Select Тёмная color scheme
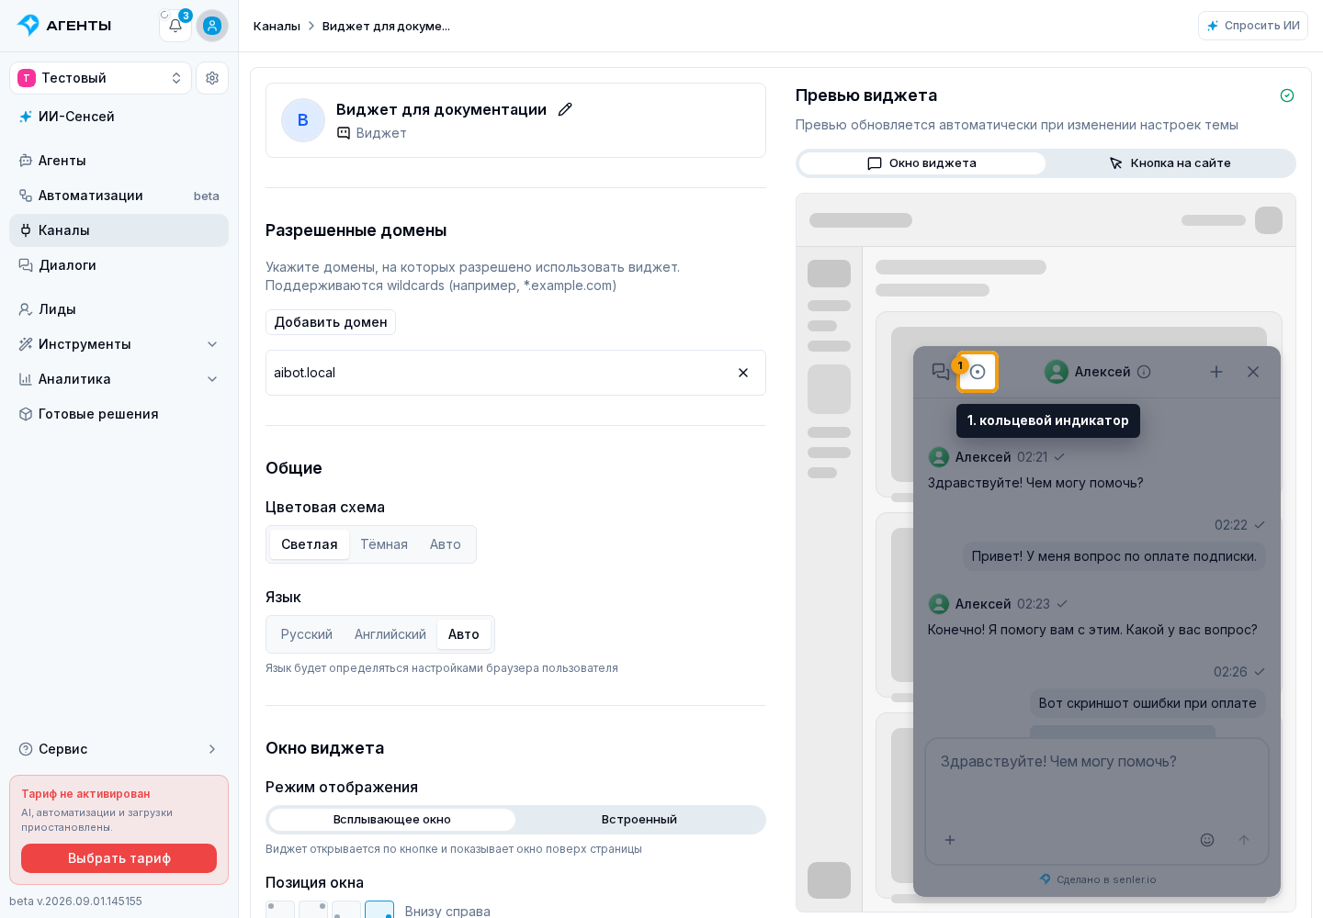Image resolution: width=1323 pixels, height=918 pixels. tap(384, 544)
